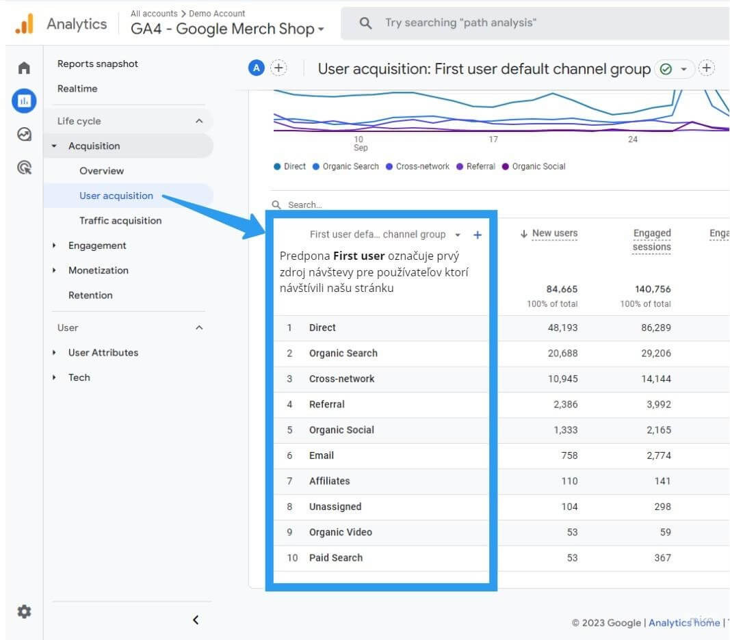The width and height of the screenshot is (730, 640).
Task: Click the Referral row label
Action: click(x=327, y=405)
